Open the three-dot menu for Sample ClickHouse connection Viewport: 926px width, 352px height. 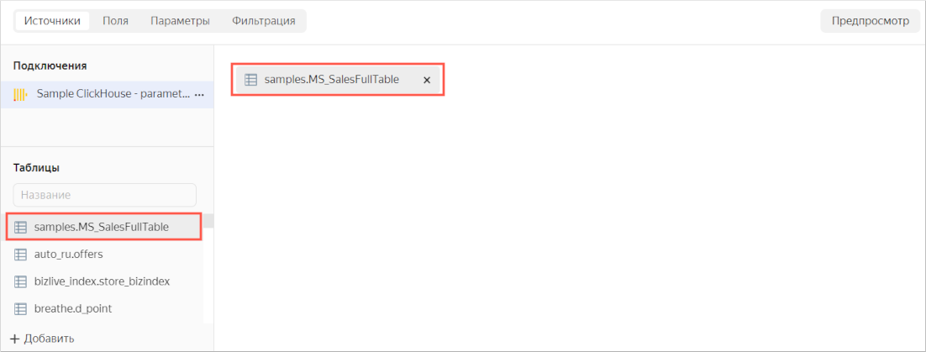(x=199, y=95)
